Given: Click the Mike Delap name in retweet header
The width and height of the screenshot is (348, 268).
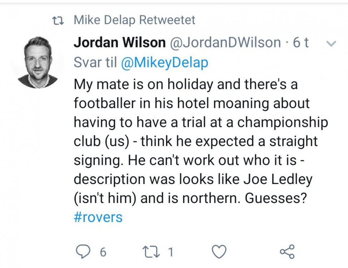Looking at the screenshot, I should [x=104, y=20].
